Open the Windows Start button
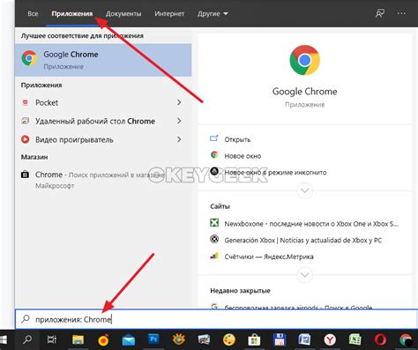 pyautogui.click(x=4, y=339)
